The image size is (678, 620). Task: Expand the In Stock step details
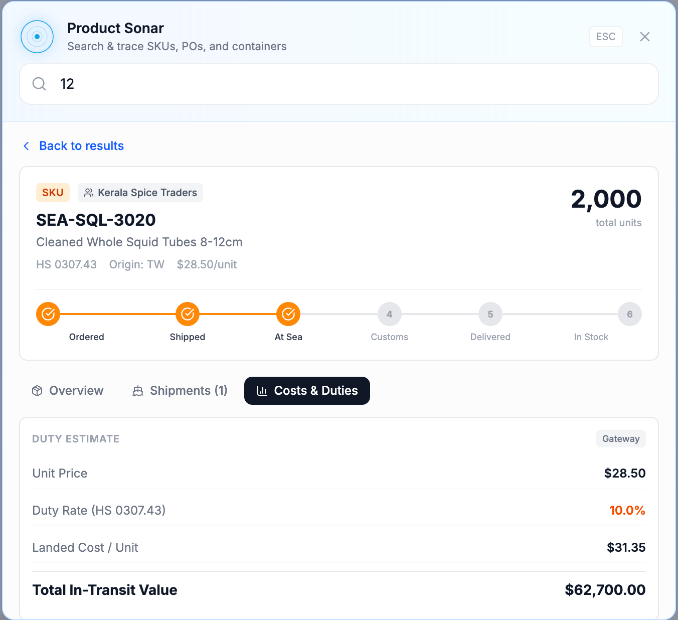click(629, 314)
